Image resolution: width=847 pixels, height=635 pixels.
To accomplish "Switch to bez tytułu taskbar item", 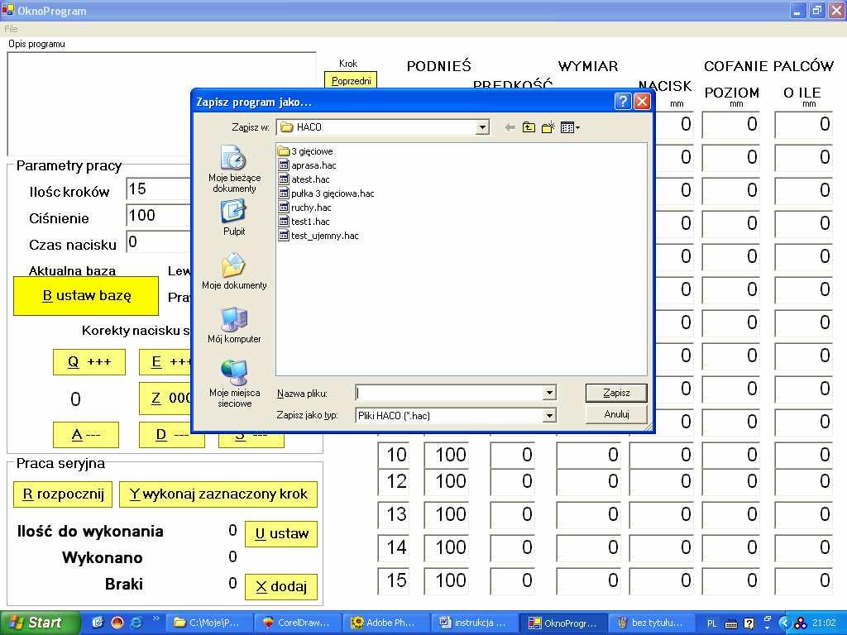I will [x=650, y=623].
